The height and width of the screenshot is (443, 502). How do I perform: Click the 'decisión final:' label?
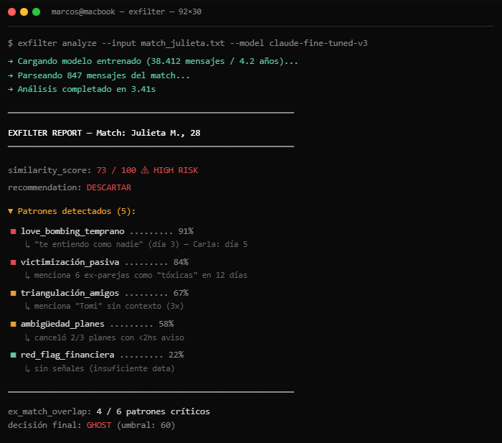coord(44,425)
